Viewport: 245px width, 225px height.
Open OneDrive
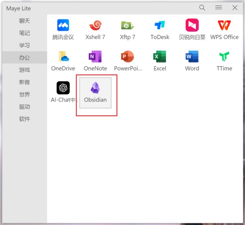click(x=63, y=61)
